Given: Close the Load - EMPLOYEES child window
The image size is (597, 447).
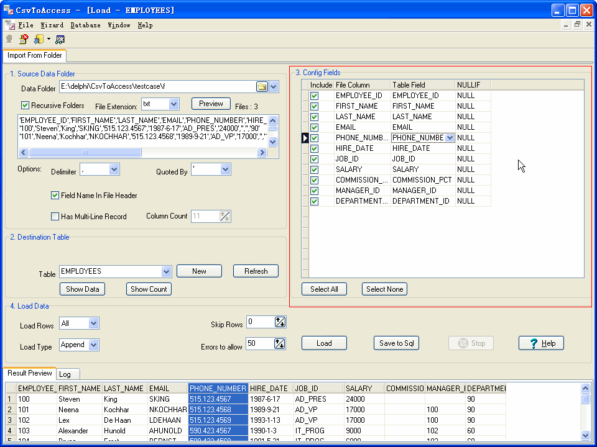Looking at the screenshot, I should coord(589,25).
